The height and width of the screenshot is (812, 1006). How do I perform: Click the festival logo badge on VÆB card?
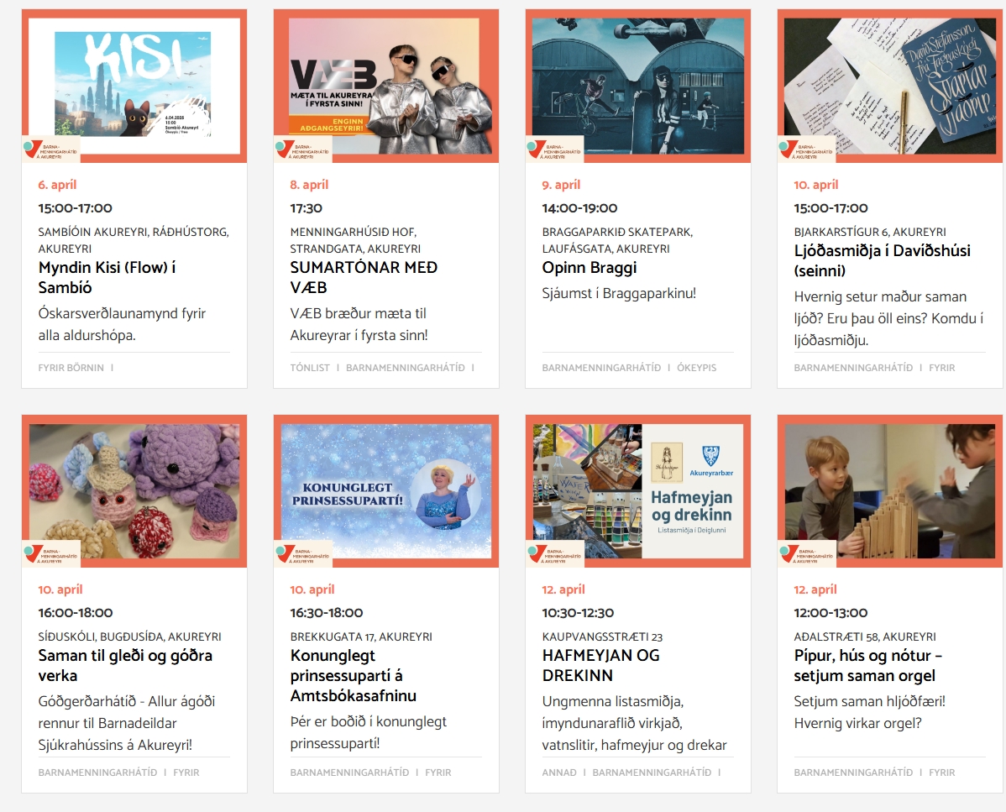[x=303, y=149]
